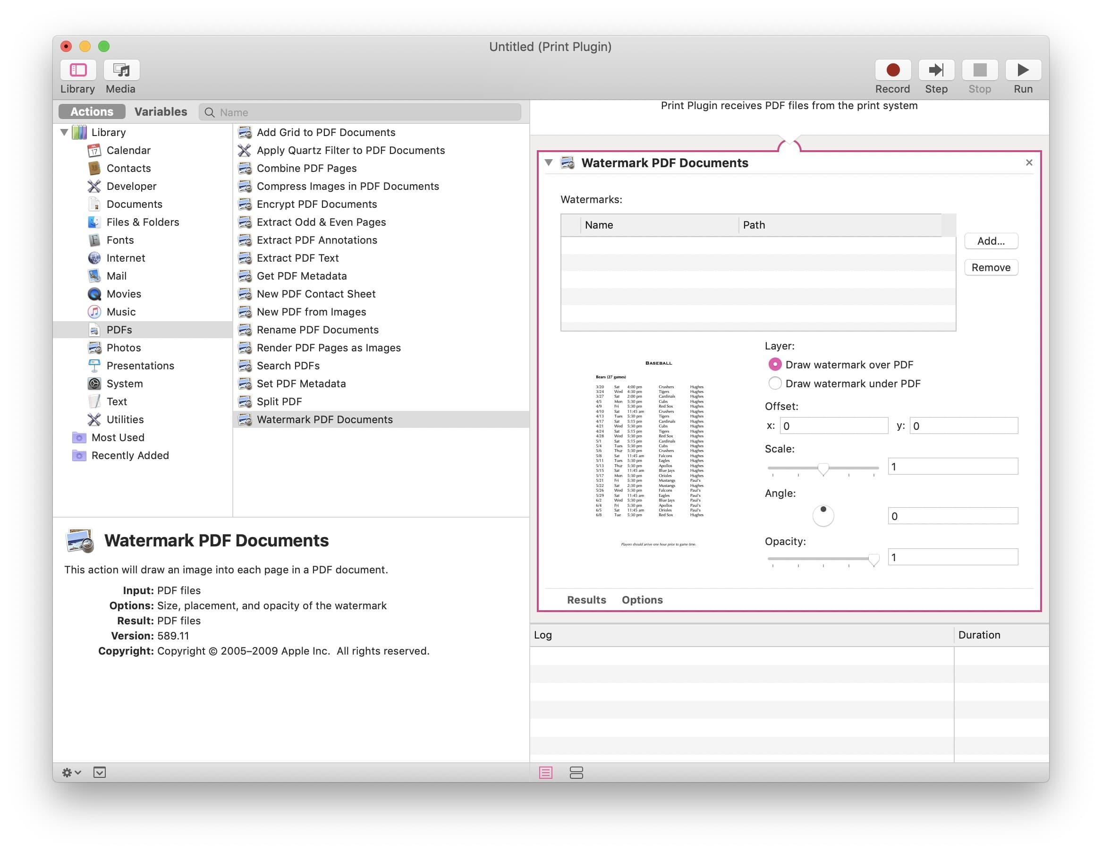The height and width of the screenshot is (852, 1102).
Task: Start recording with the Record button
Action: [892, 70]
